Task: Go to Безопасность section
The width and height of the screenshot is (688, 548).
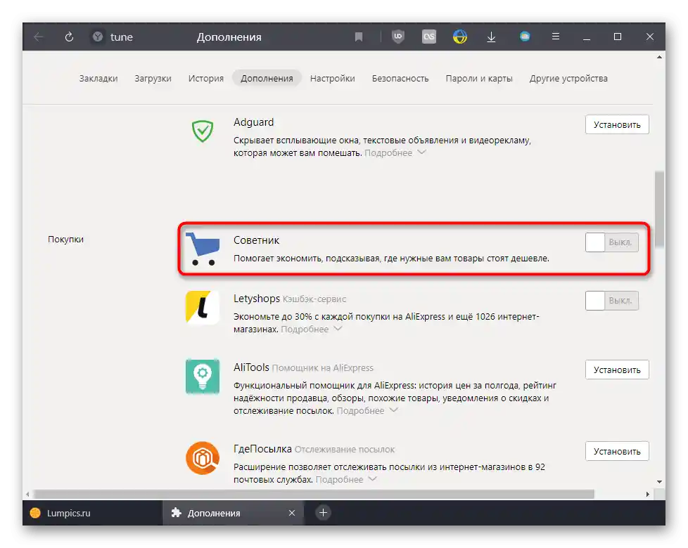Action: [x=400, y=79]
